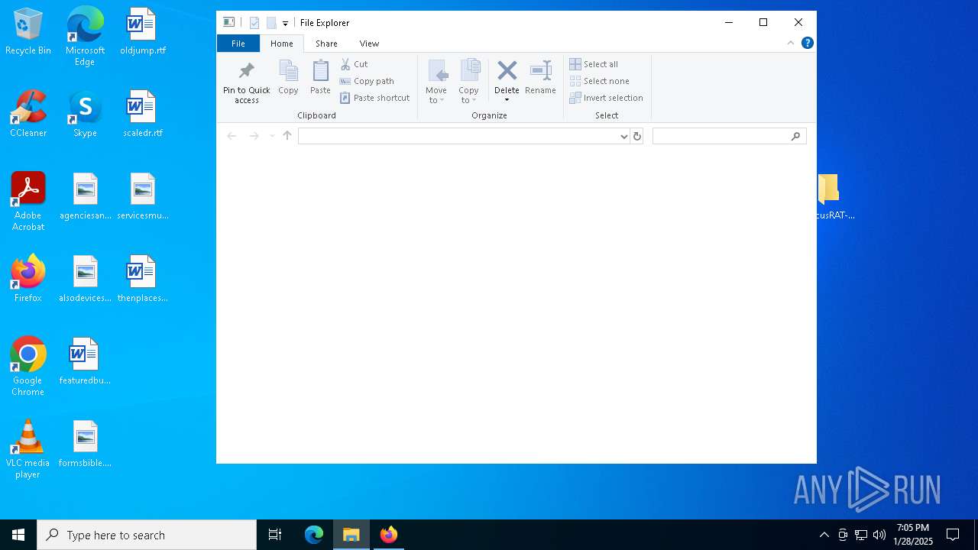Select oldjump.rtf on the desktop

tap(142, 32)
